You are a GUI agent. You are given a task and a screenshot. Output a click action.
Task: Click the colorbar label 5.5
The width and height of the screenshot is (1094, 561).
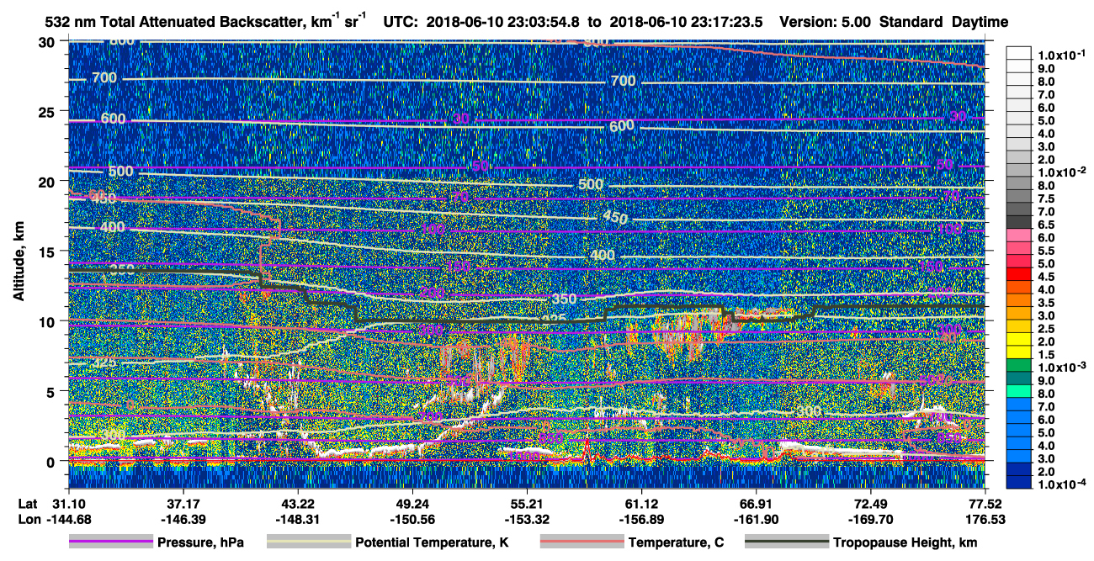point(1044,251)
